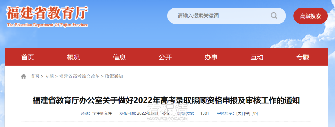Set font display to medium [中]
Screen dimensions: 335x127
[247, 113]
